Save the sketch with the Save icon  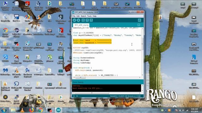pos(91,20)
